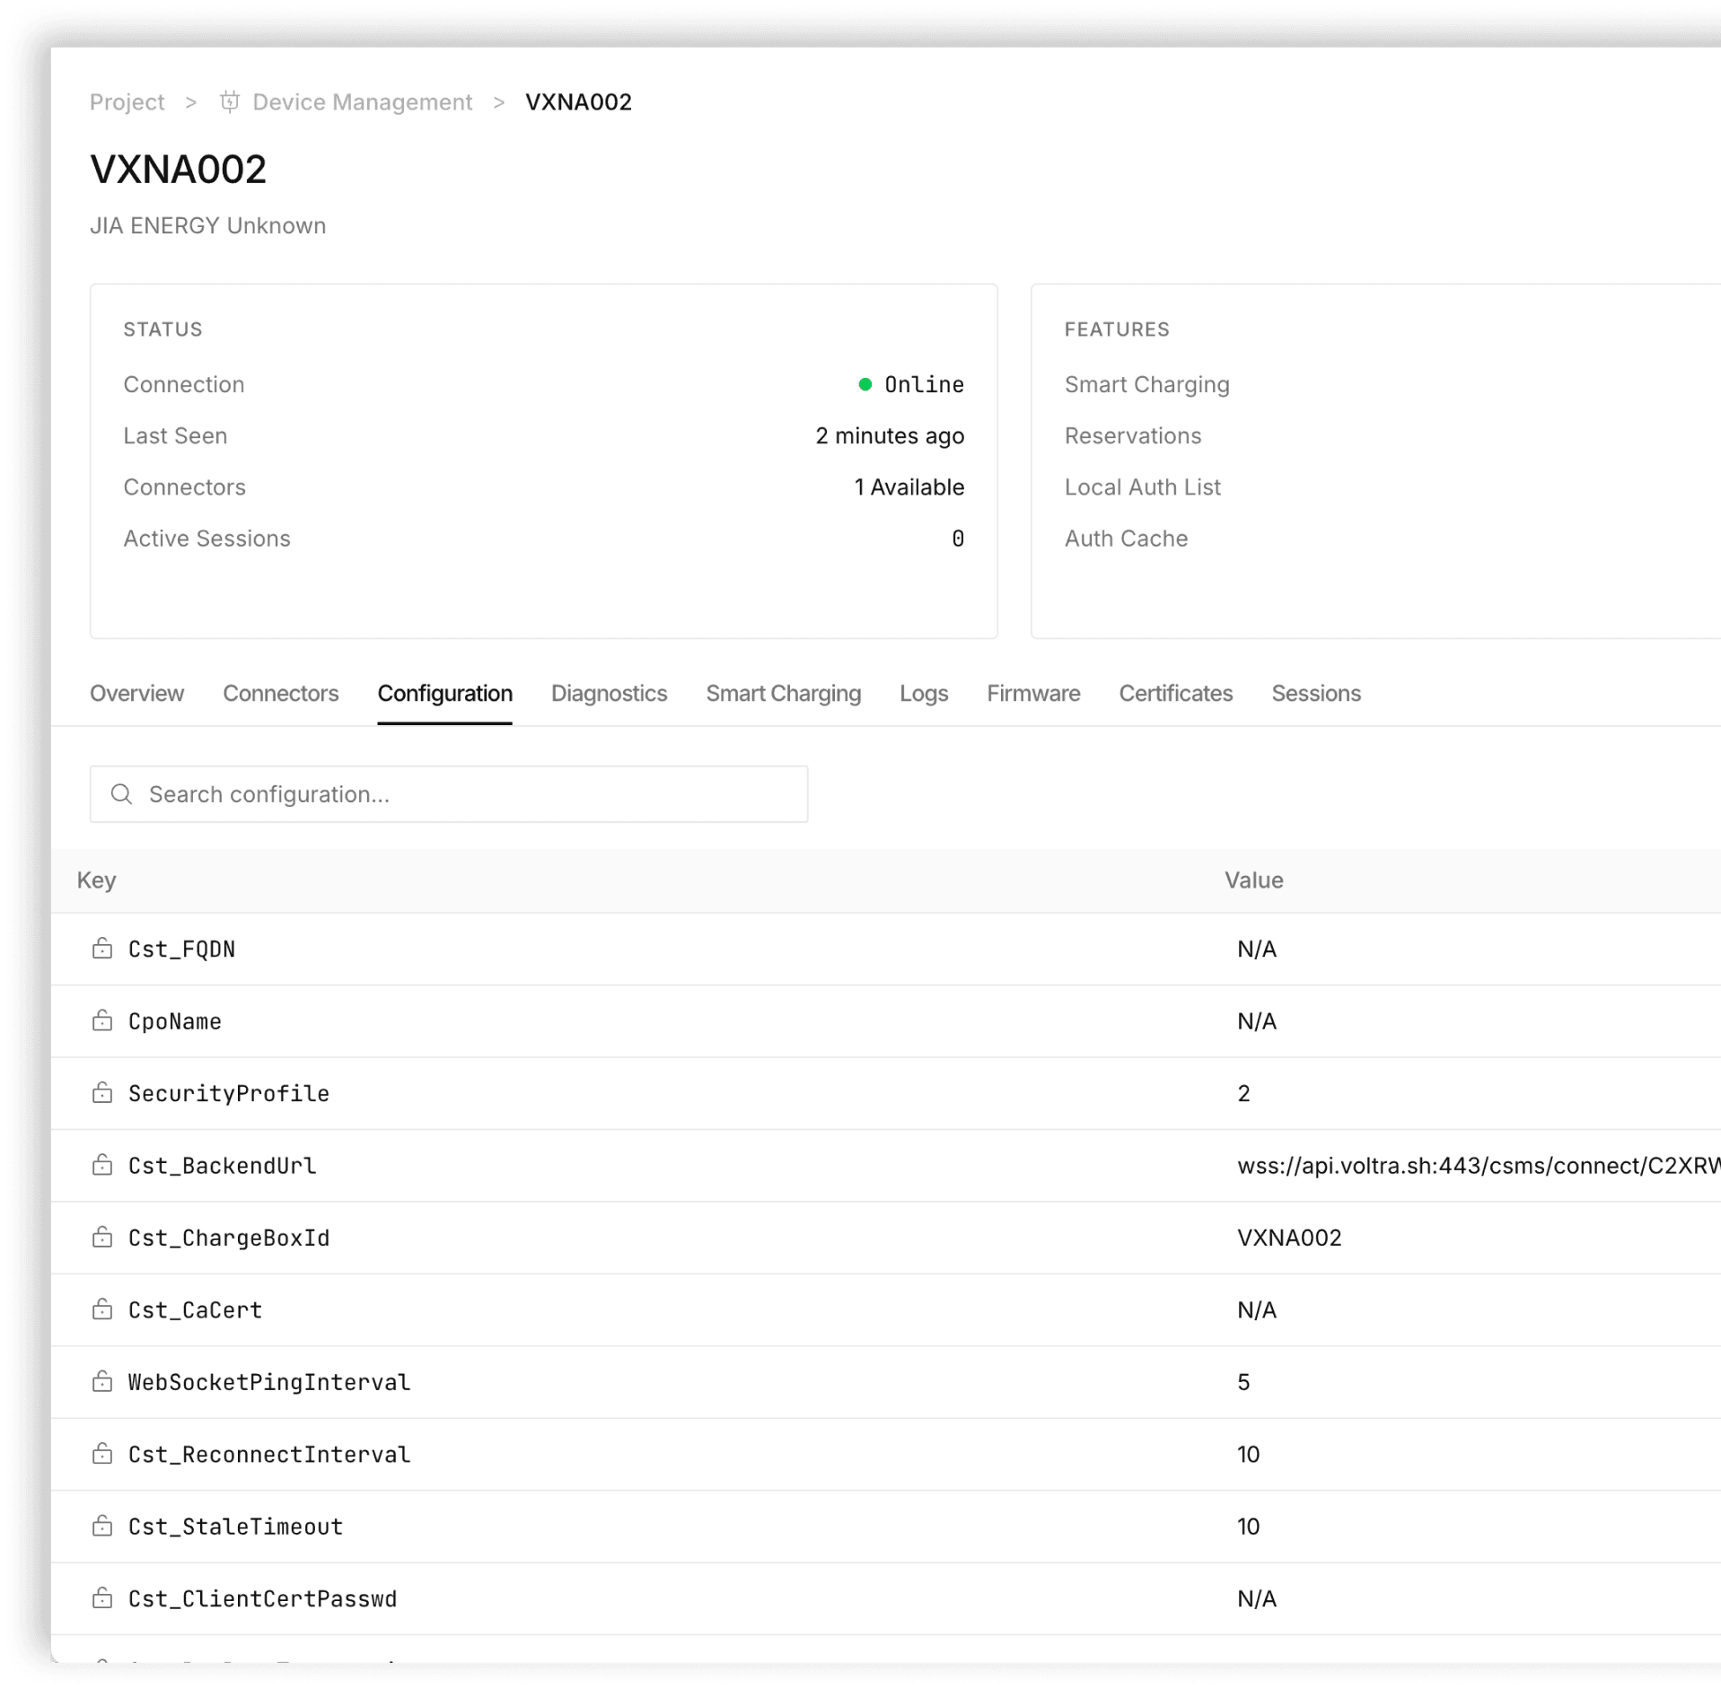Open Device Management breadcrumb link
1721x1689 pixels.
(x=362, y=102)
